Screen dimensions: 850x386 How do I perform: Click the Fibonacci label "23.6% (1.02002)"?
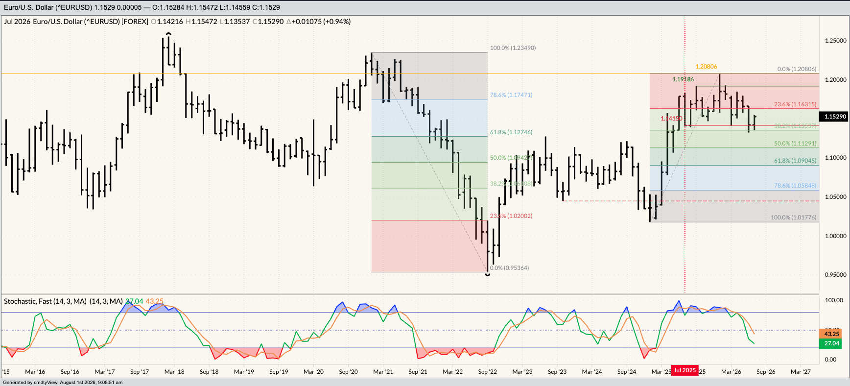[x=511, y=216]
